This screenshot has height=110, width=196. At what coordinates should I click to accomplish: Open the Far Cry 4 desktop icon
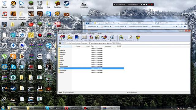(x=4, y=89)
